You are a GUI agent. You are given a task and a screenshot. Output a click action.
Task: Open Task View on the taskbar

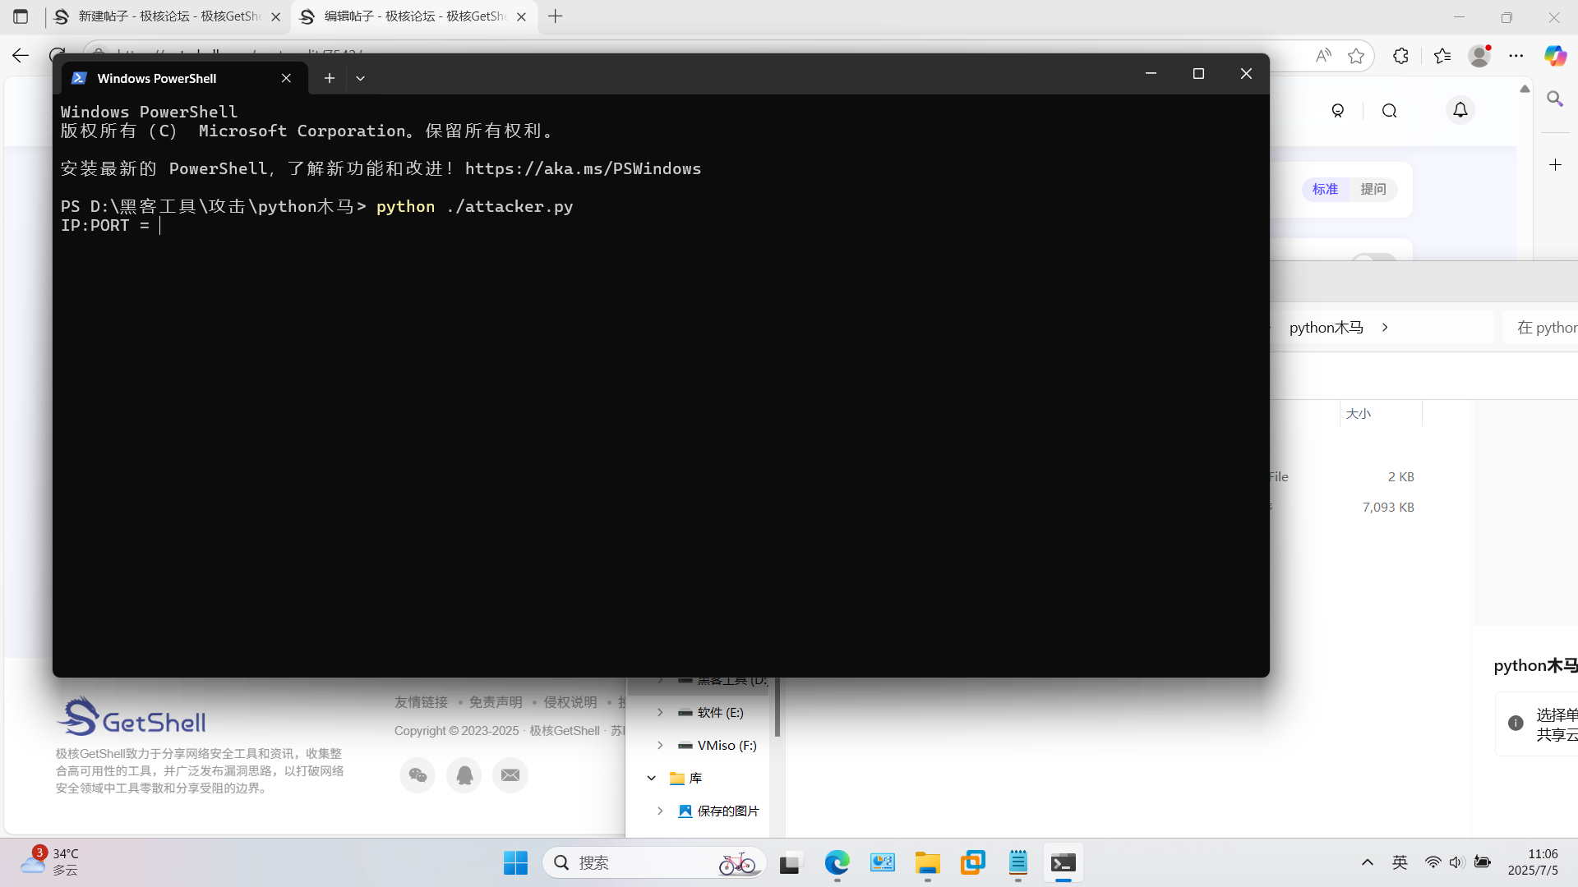point(790,863)
